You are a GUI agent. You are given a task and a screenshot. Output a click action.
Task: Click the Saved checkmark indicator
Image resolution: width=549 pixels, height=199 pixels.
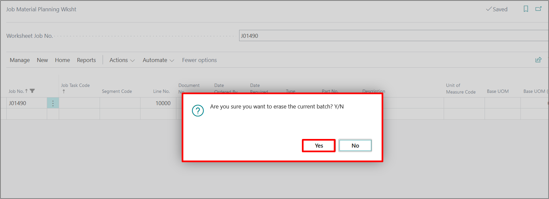(x=496, y=9)
